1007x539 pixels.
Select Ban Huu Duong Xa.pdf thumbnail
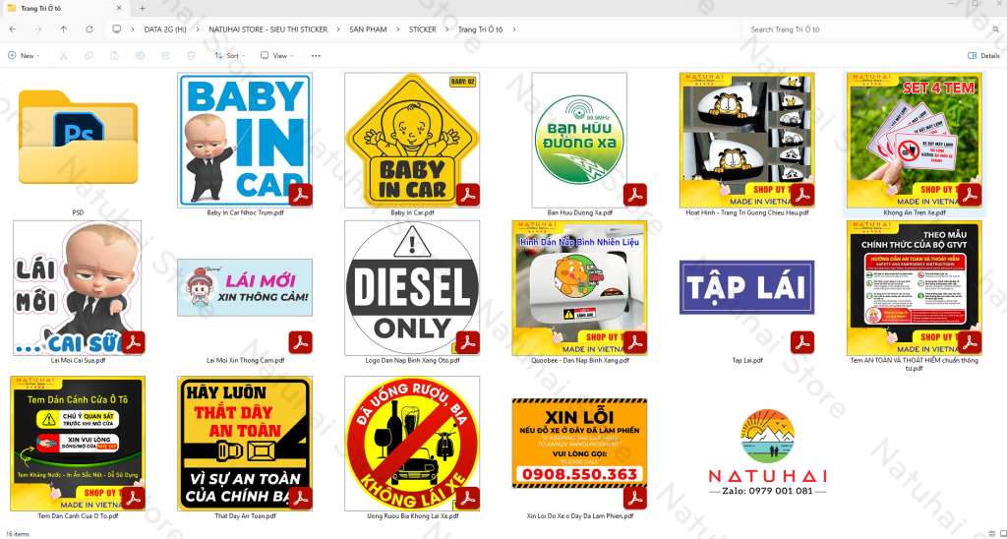[x=579, y=140]
